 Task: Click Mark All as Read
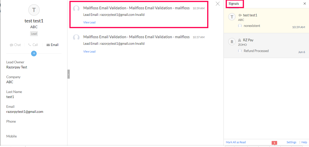click(236, 142)
